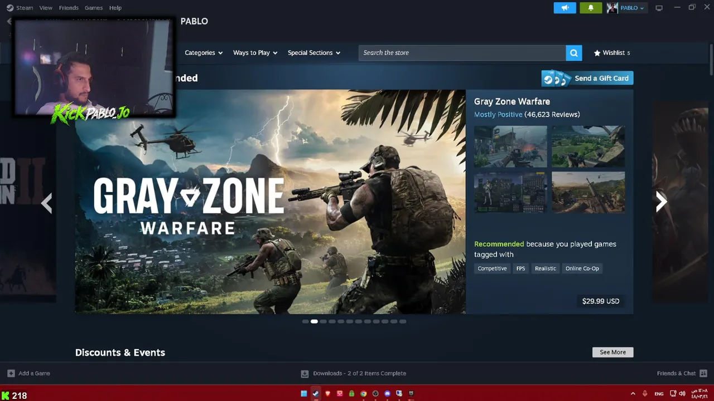View the top-right Gray Zone screenshot thumbnail
Image resolution: width=714 pixels, height=401 pixels.
click(x=588, y=146)
